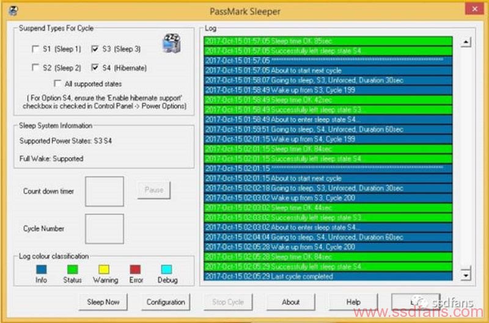Select log row 'Wake up from S3, Cycle 200'
Screen dimensions: 489x323
pos(328,198)
